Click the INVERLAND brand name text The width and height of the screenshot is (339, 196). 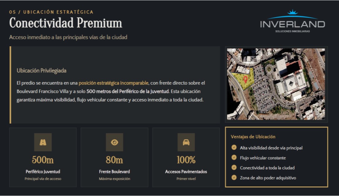292,24
